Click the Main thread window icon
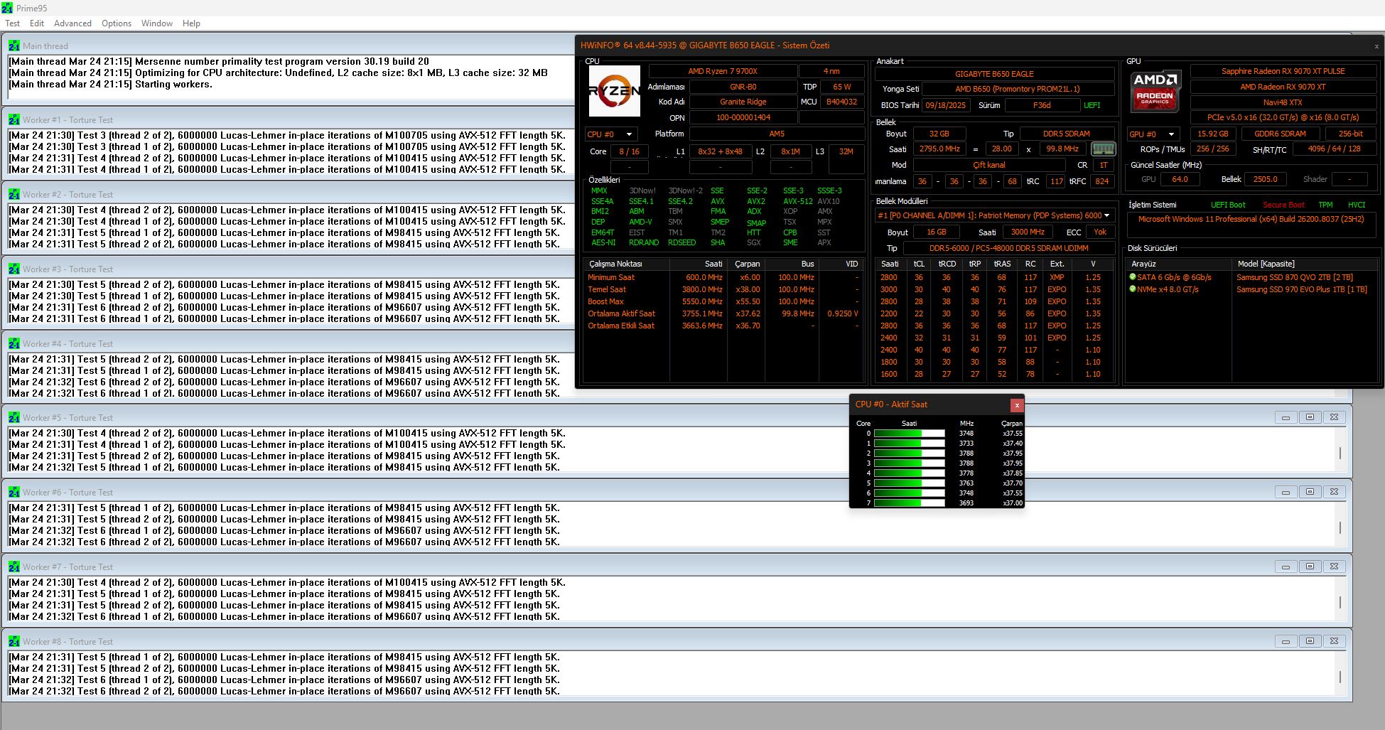This screenshot has height=730, width=1385. pyautogui.click(x=14, y=45)
